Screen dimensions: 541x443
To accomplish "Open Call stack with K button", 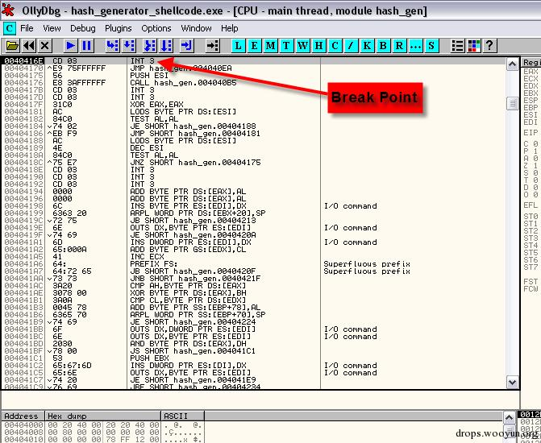I will pos(367,45).
